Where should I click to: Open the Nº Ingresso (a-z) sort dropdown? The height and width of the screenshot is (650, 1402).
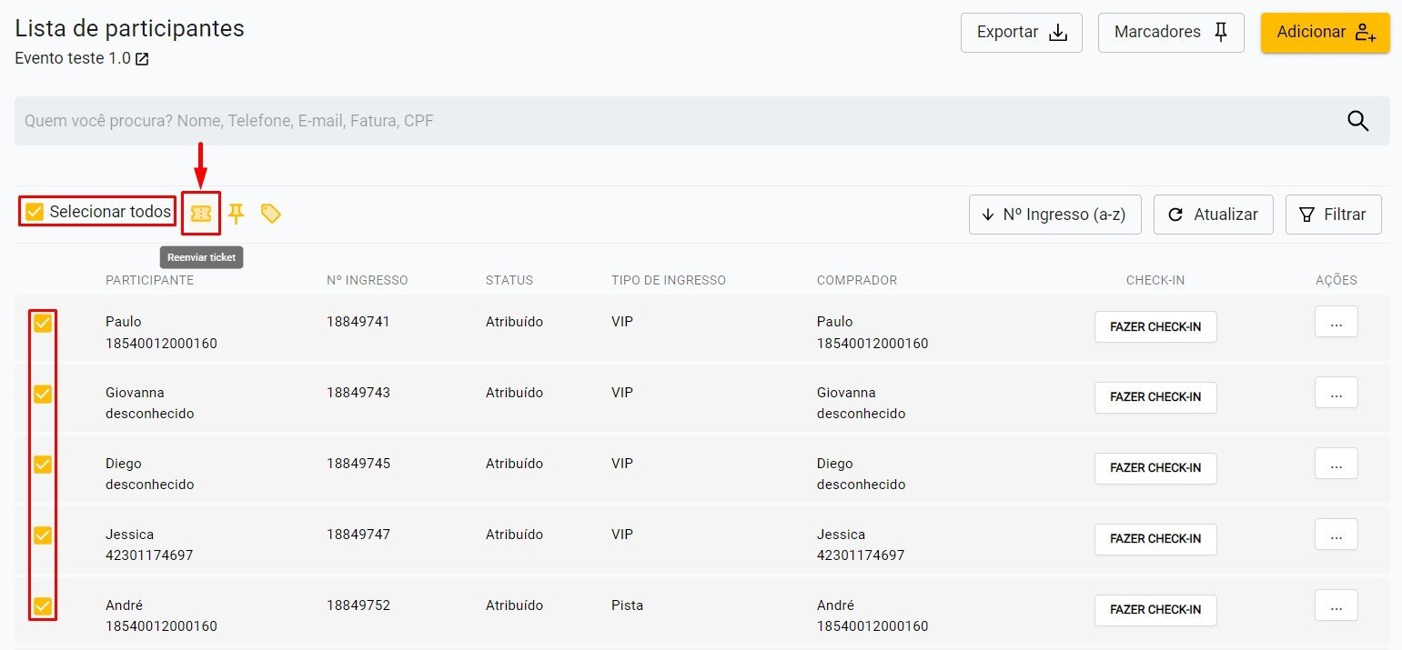pyautogui.click(x=1054, y=215)
